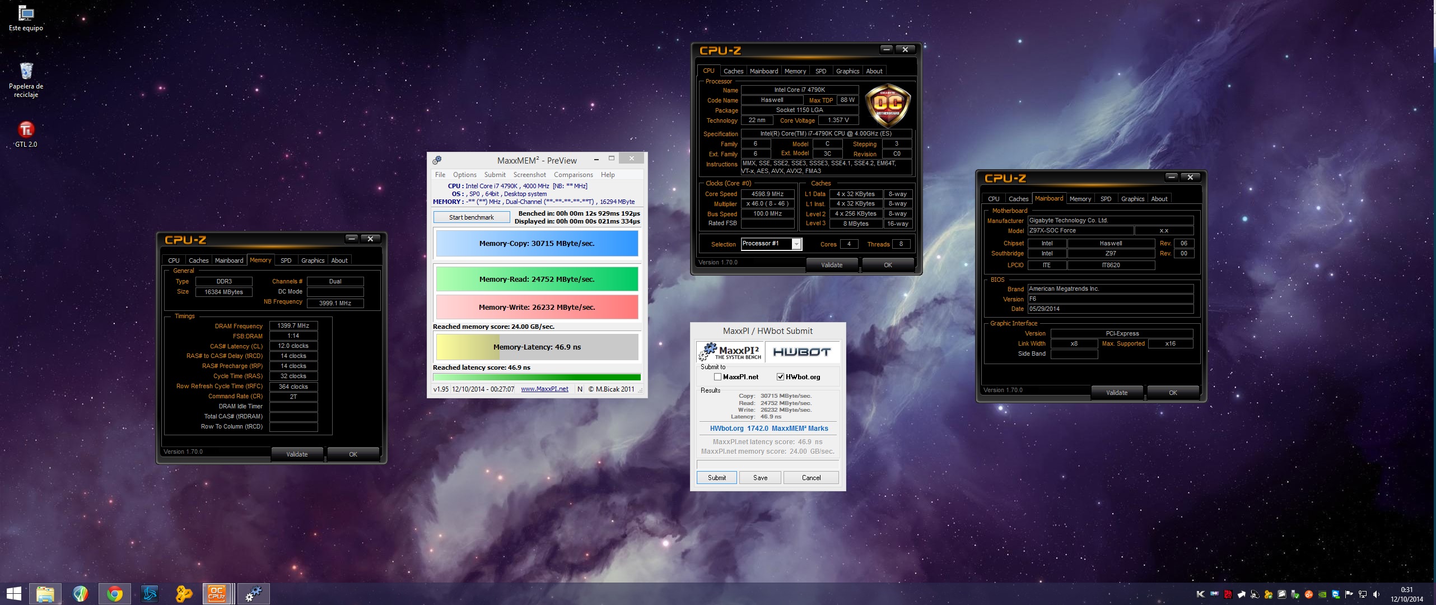
Task: Open Papelera de reciclaje desktop icon
Action: click(26, 80)
